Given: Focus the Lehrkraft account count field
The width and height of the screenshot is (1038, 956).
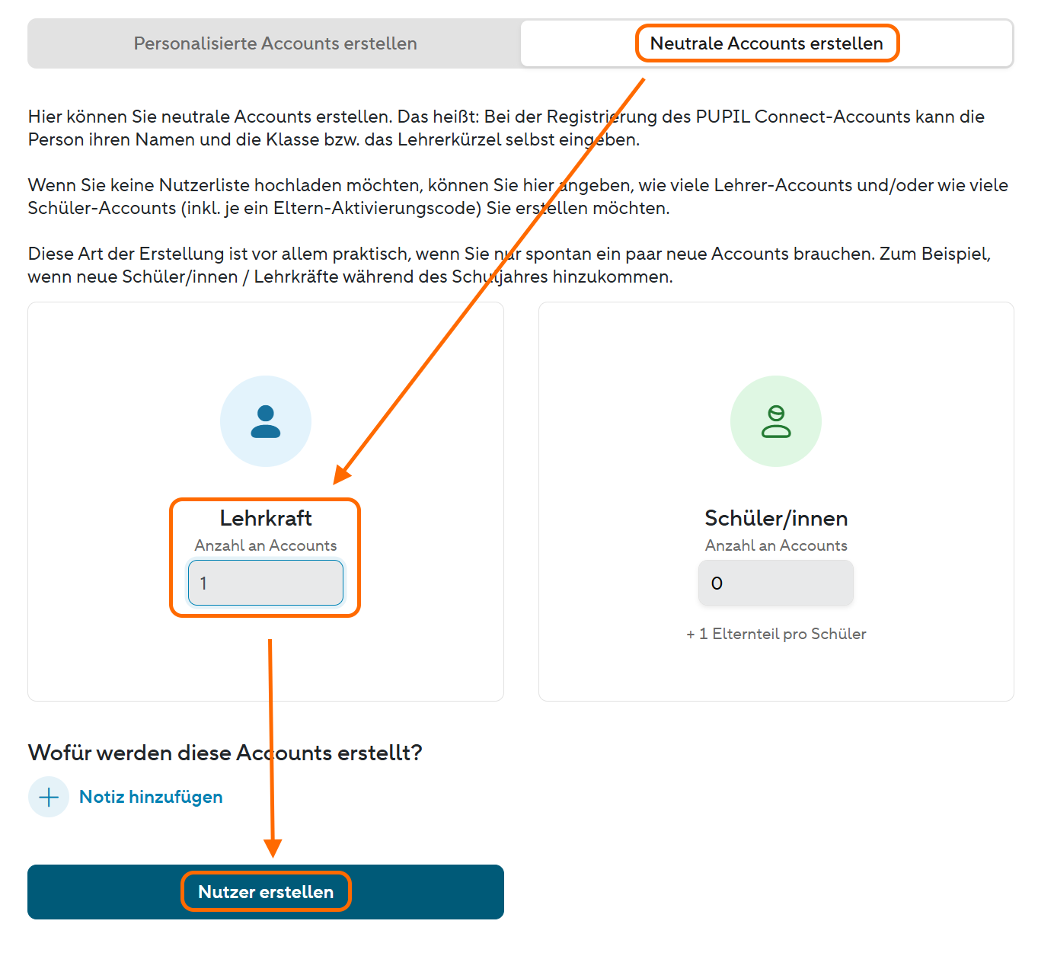Looking at the screenshot, I should coord(266,583).
